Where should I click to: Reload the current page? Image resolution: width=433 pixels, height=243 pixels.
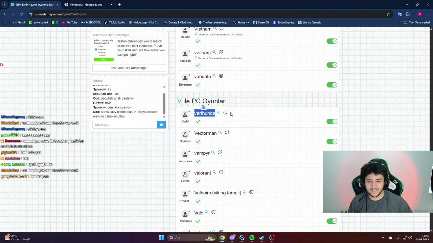21,14
